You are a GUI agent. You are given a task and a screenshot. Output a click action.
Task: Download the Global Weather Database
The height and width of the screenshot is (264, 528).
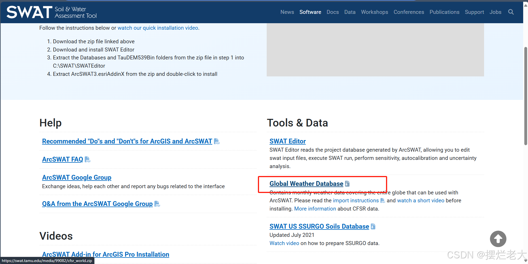click(x=306, y=184)
